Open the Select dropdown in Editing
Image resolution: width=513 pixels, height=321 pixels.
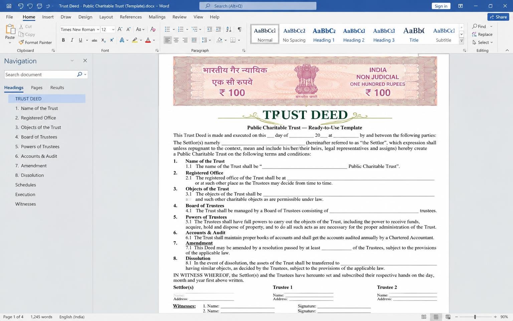point(483,42)
